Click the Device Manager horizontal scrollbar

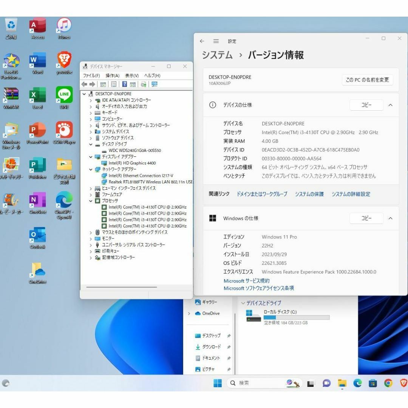pos(122,287)
